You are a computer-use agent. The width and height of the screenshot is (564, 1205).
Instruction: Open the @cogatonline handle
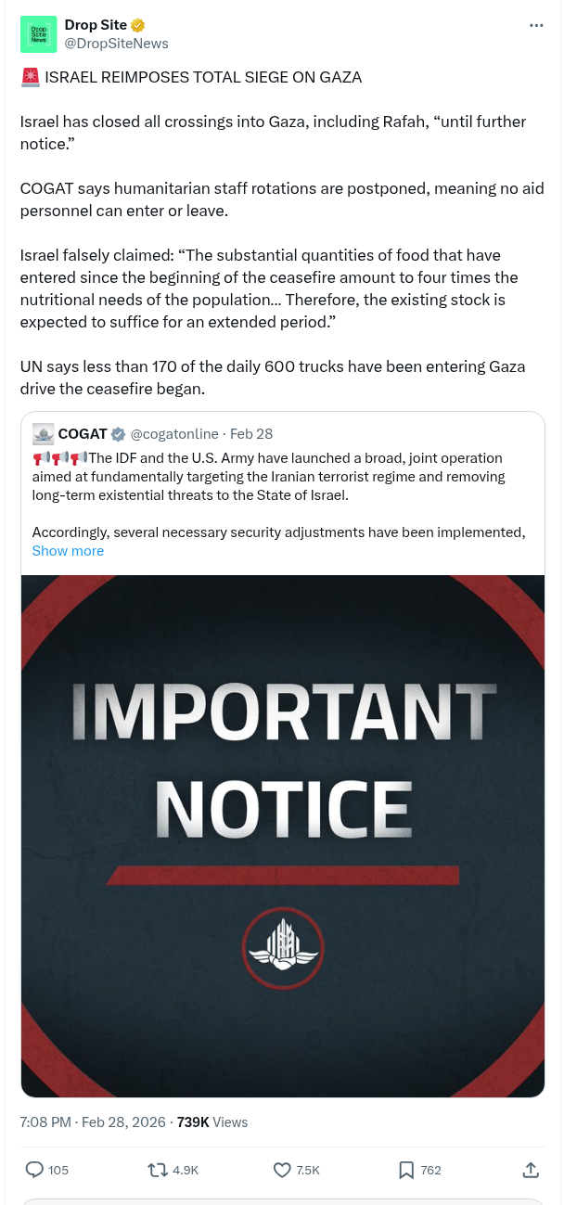(174, 434)
